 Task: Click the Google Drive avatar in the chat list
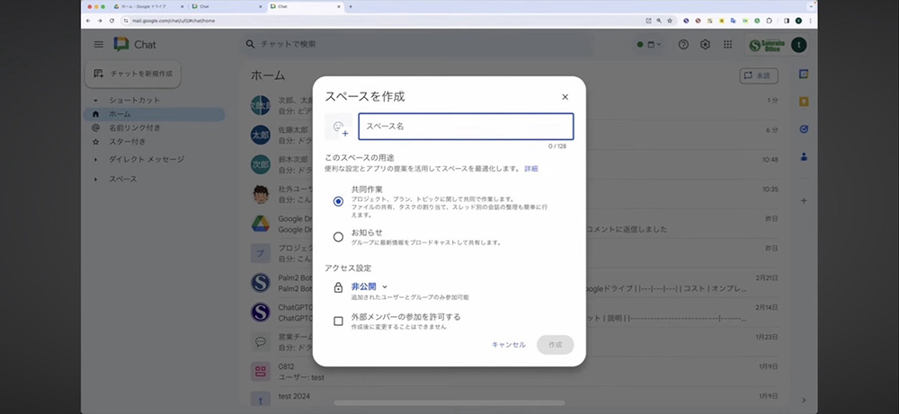tap(261, 224)
